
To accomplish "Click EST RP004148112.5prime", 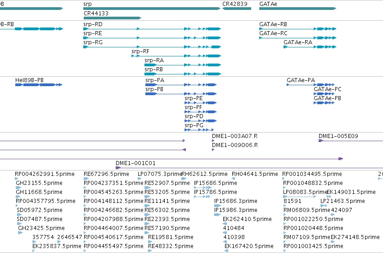I will coord(85,206).
